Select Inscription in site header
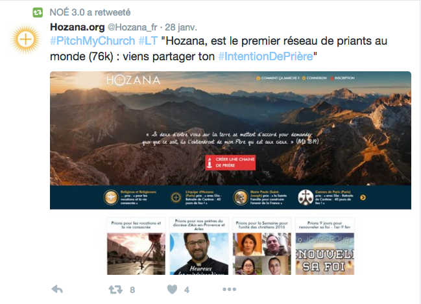421x304 pixels. tap(343, 78)
